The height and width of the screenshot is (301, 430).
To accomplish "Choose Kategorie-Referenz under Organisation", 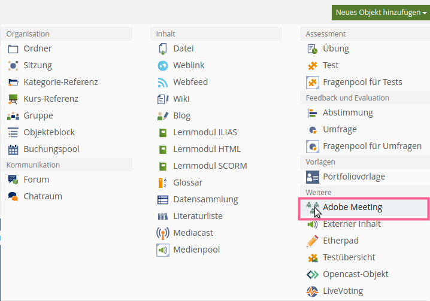I will click(60, 82).
